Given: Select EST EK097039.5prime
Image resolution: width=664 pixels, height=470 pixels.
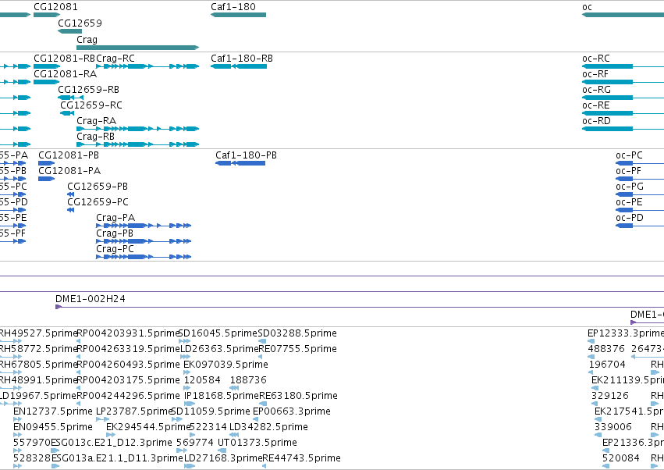Looking at the screenshot, I should [186, 372].
